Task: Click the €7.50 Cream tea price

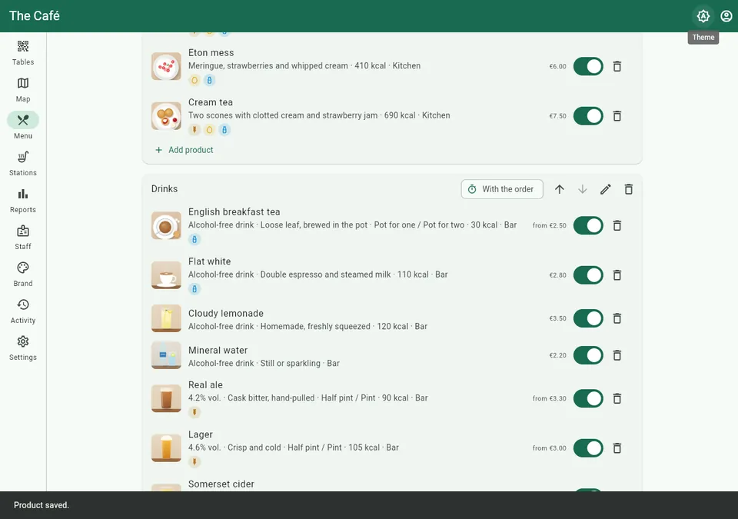Action: click(x=558, y=116)
